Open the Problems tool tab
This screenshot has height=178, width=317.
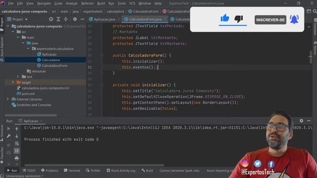50,171
